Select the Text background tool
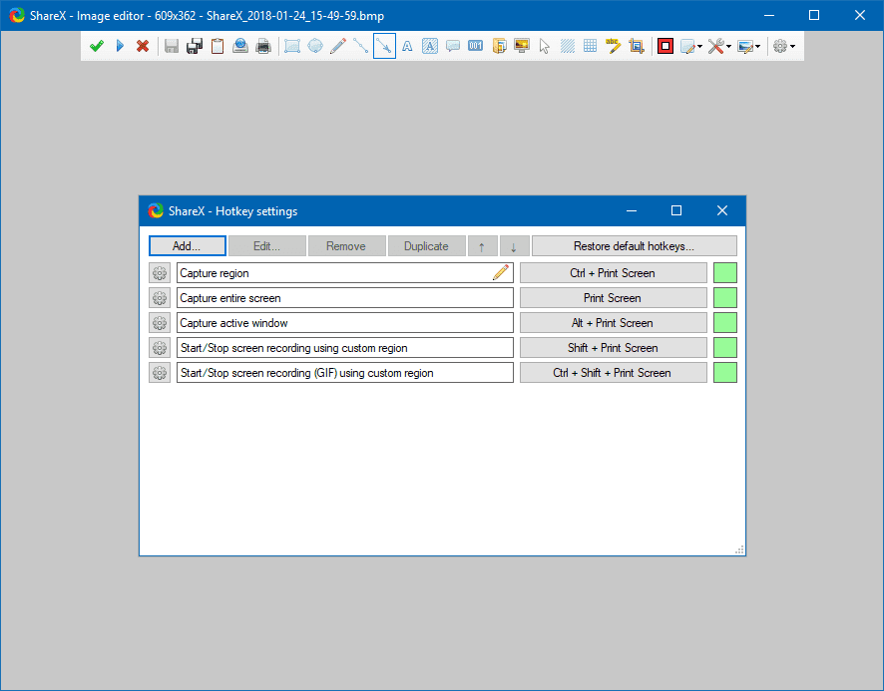 pos(430,46)
